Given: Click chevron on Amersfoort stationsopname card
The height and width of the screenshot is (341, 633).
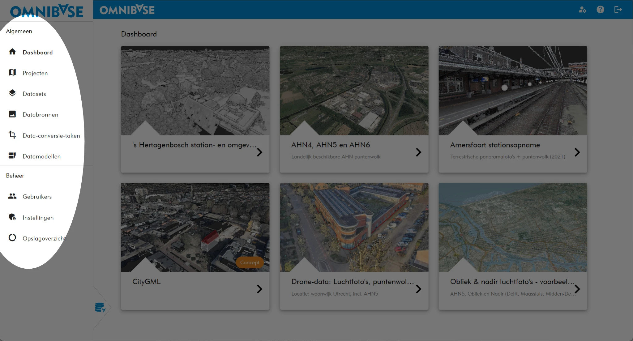Looking at the screenshot, I should 577,152.
